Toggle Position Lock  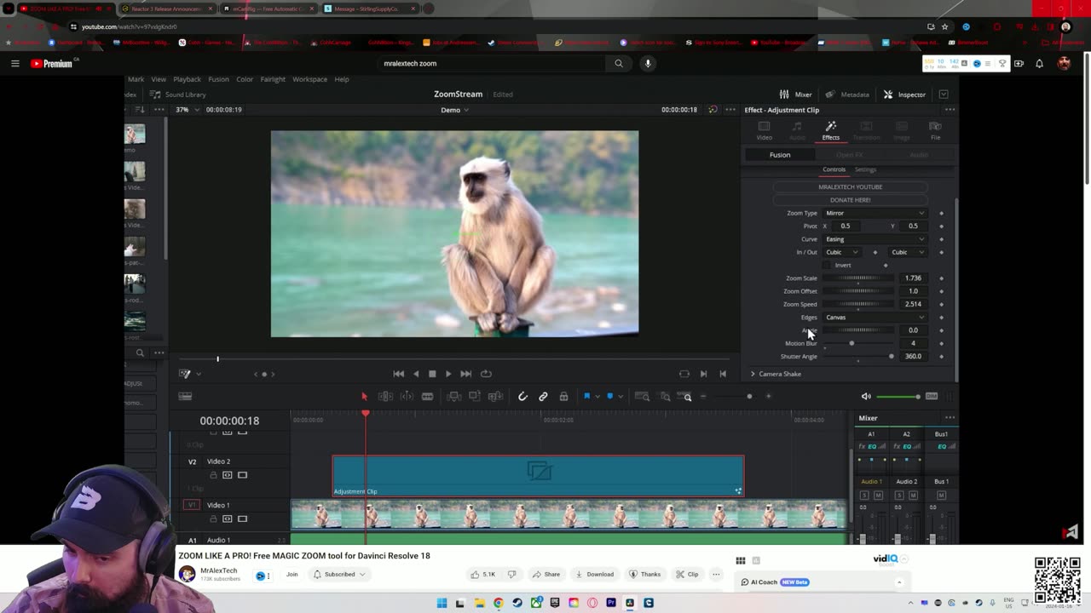563,396
